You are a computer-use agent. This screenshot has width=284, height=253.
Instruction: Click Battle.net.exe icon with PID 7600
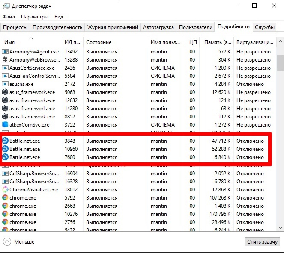(x=5, y=157)
